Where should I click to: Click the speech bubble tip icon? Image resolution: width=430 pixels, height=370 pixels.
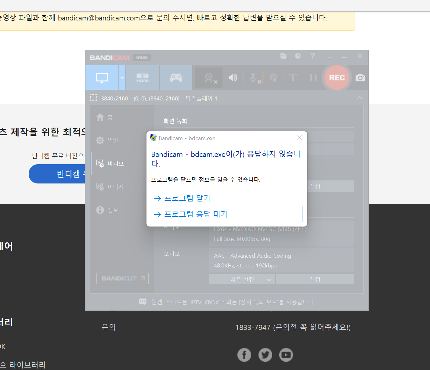pos(143,302)
